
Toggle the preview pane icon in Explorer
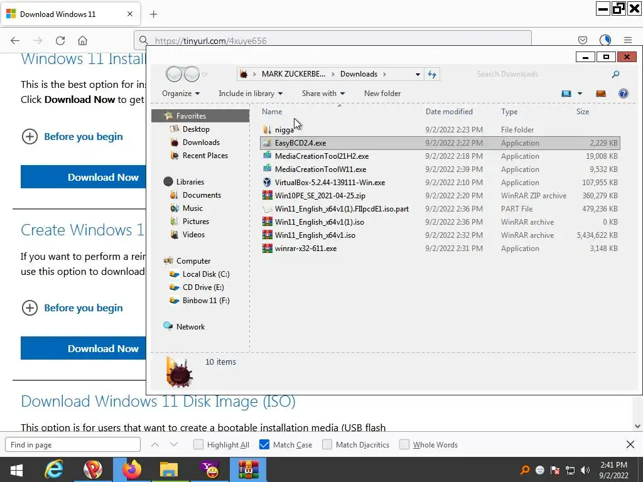(601, 94)
